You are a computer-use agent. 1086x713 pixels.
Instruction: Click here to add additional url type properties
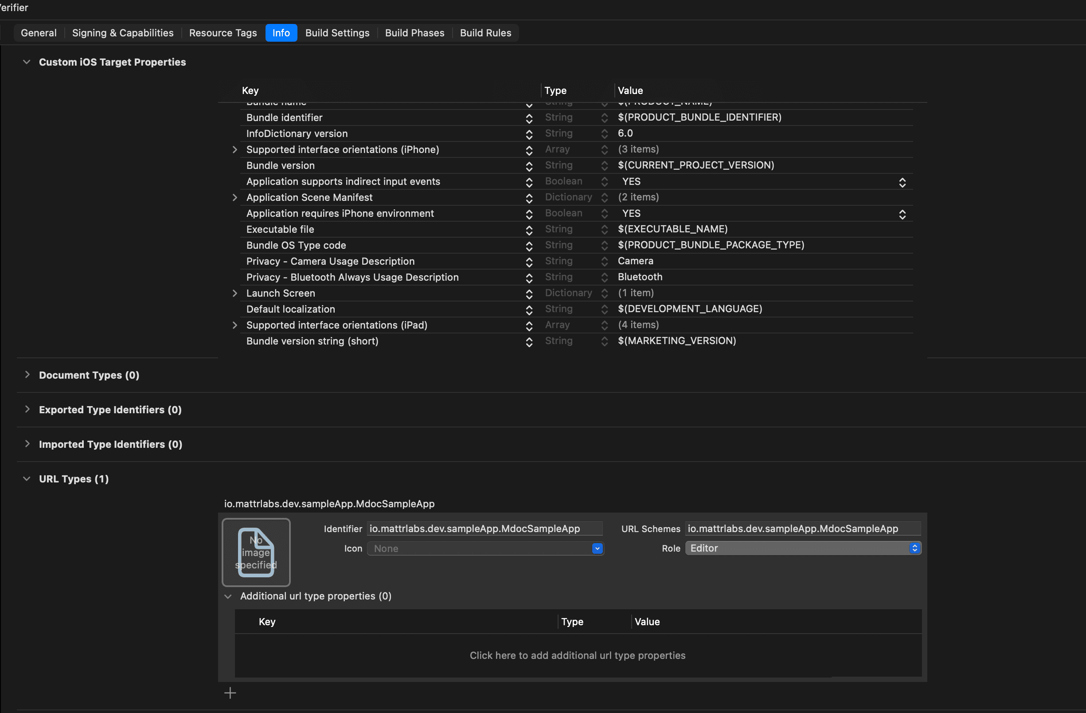click(x=577, y=655)
